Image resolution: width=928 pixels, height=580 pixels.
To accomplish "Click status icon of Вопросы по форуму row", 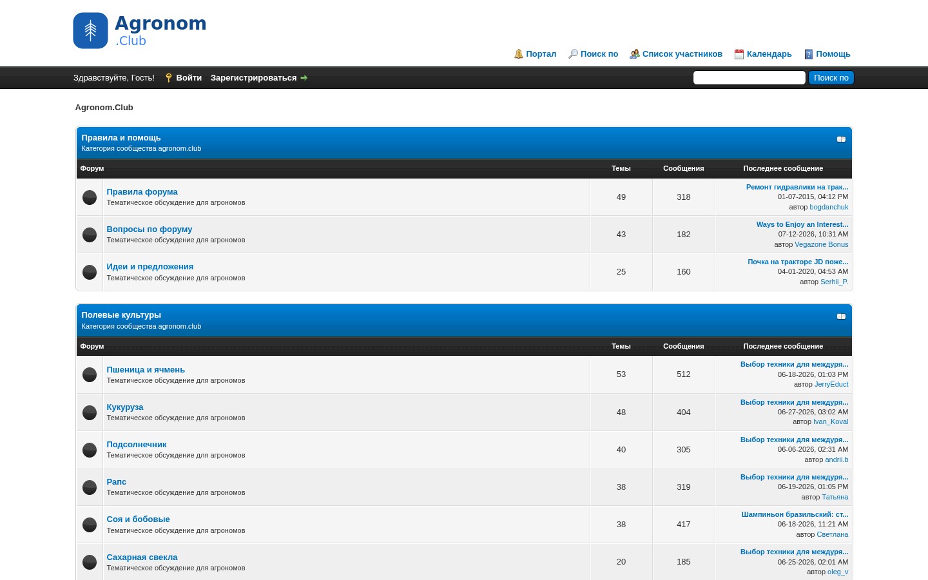I will point(90,235).
